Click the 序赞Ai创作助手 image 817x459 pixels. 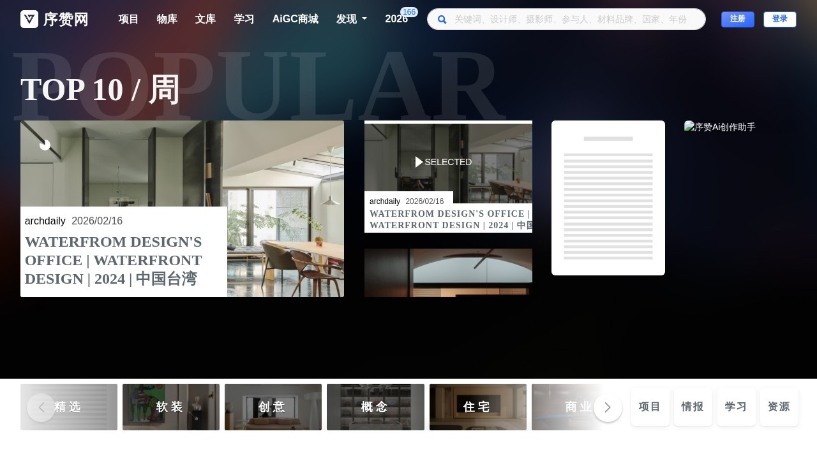coord(719,127)
